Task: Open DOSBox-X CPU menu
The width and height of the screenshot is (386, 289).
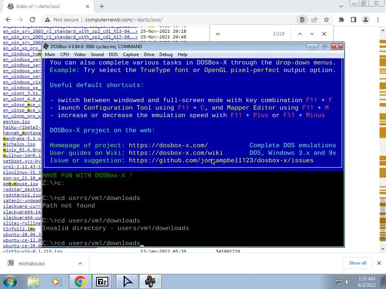Action: pos(64,55)
